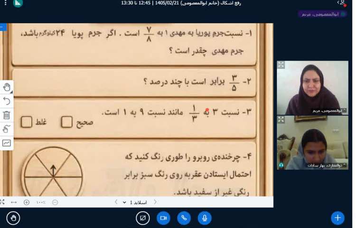Image resolution: width=356 pixels, height=228 pixels.
Task: Click the talking indicator ابوالمعصومی، مریم
Action: pyautogui.click(x=322, y=14)
